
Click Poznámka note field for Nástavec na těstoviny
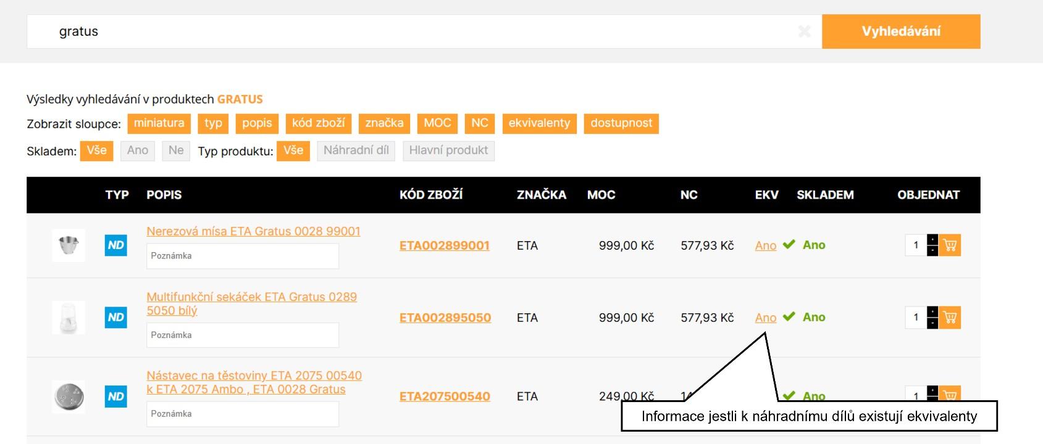coord(243,414)
